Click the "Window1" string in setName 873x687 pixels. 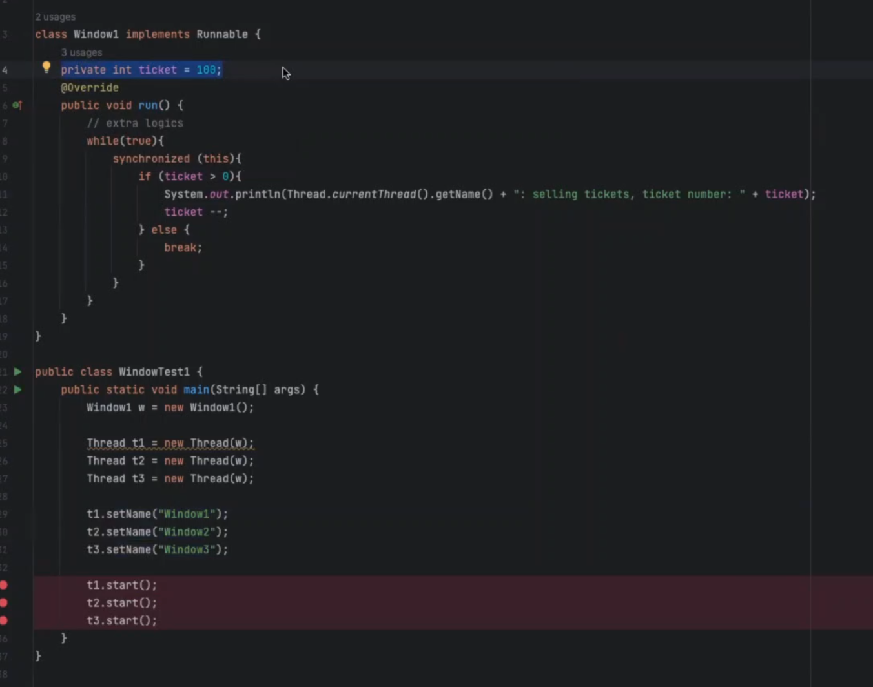click(187, 515)
